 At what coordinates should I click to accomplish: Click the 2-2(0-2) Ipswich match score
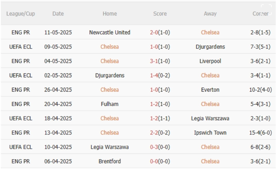click(x=160, y=133)
